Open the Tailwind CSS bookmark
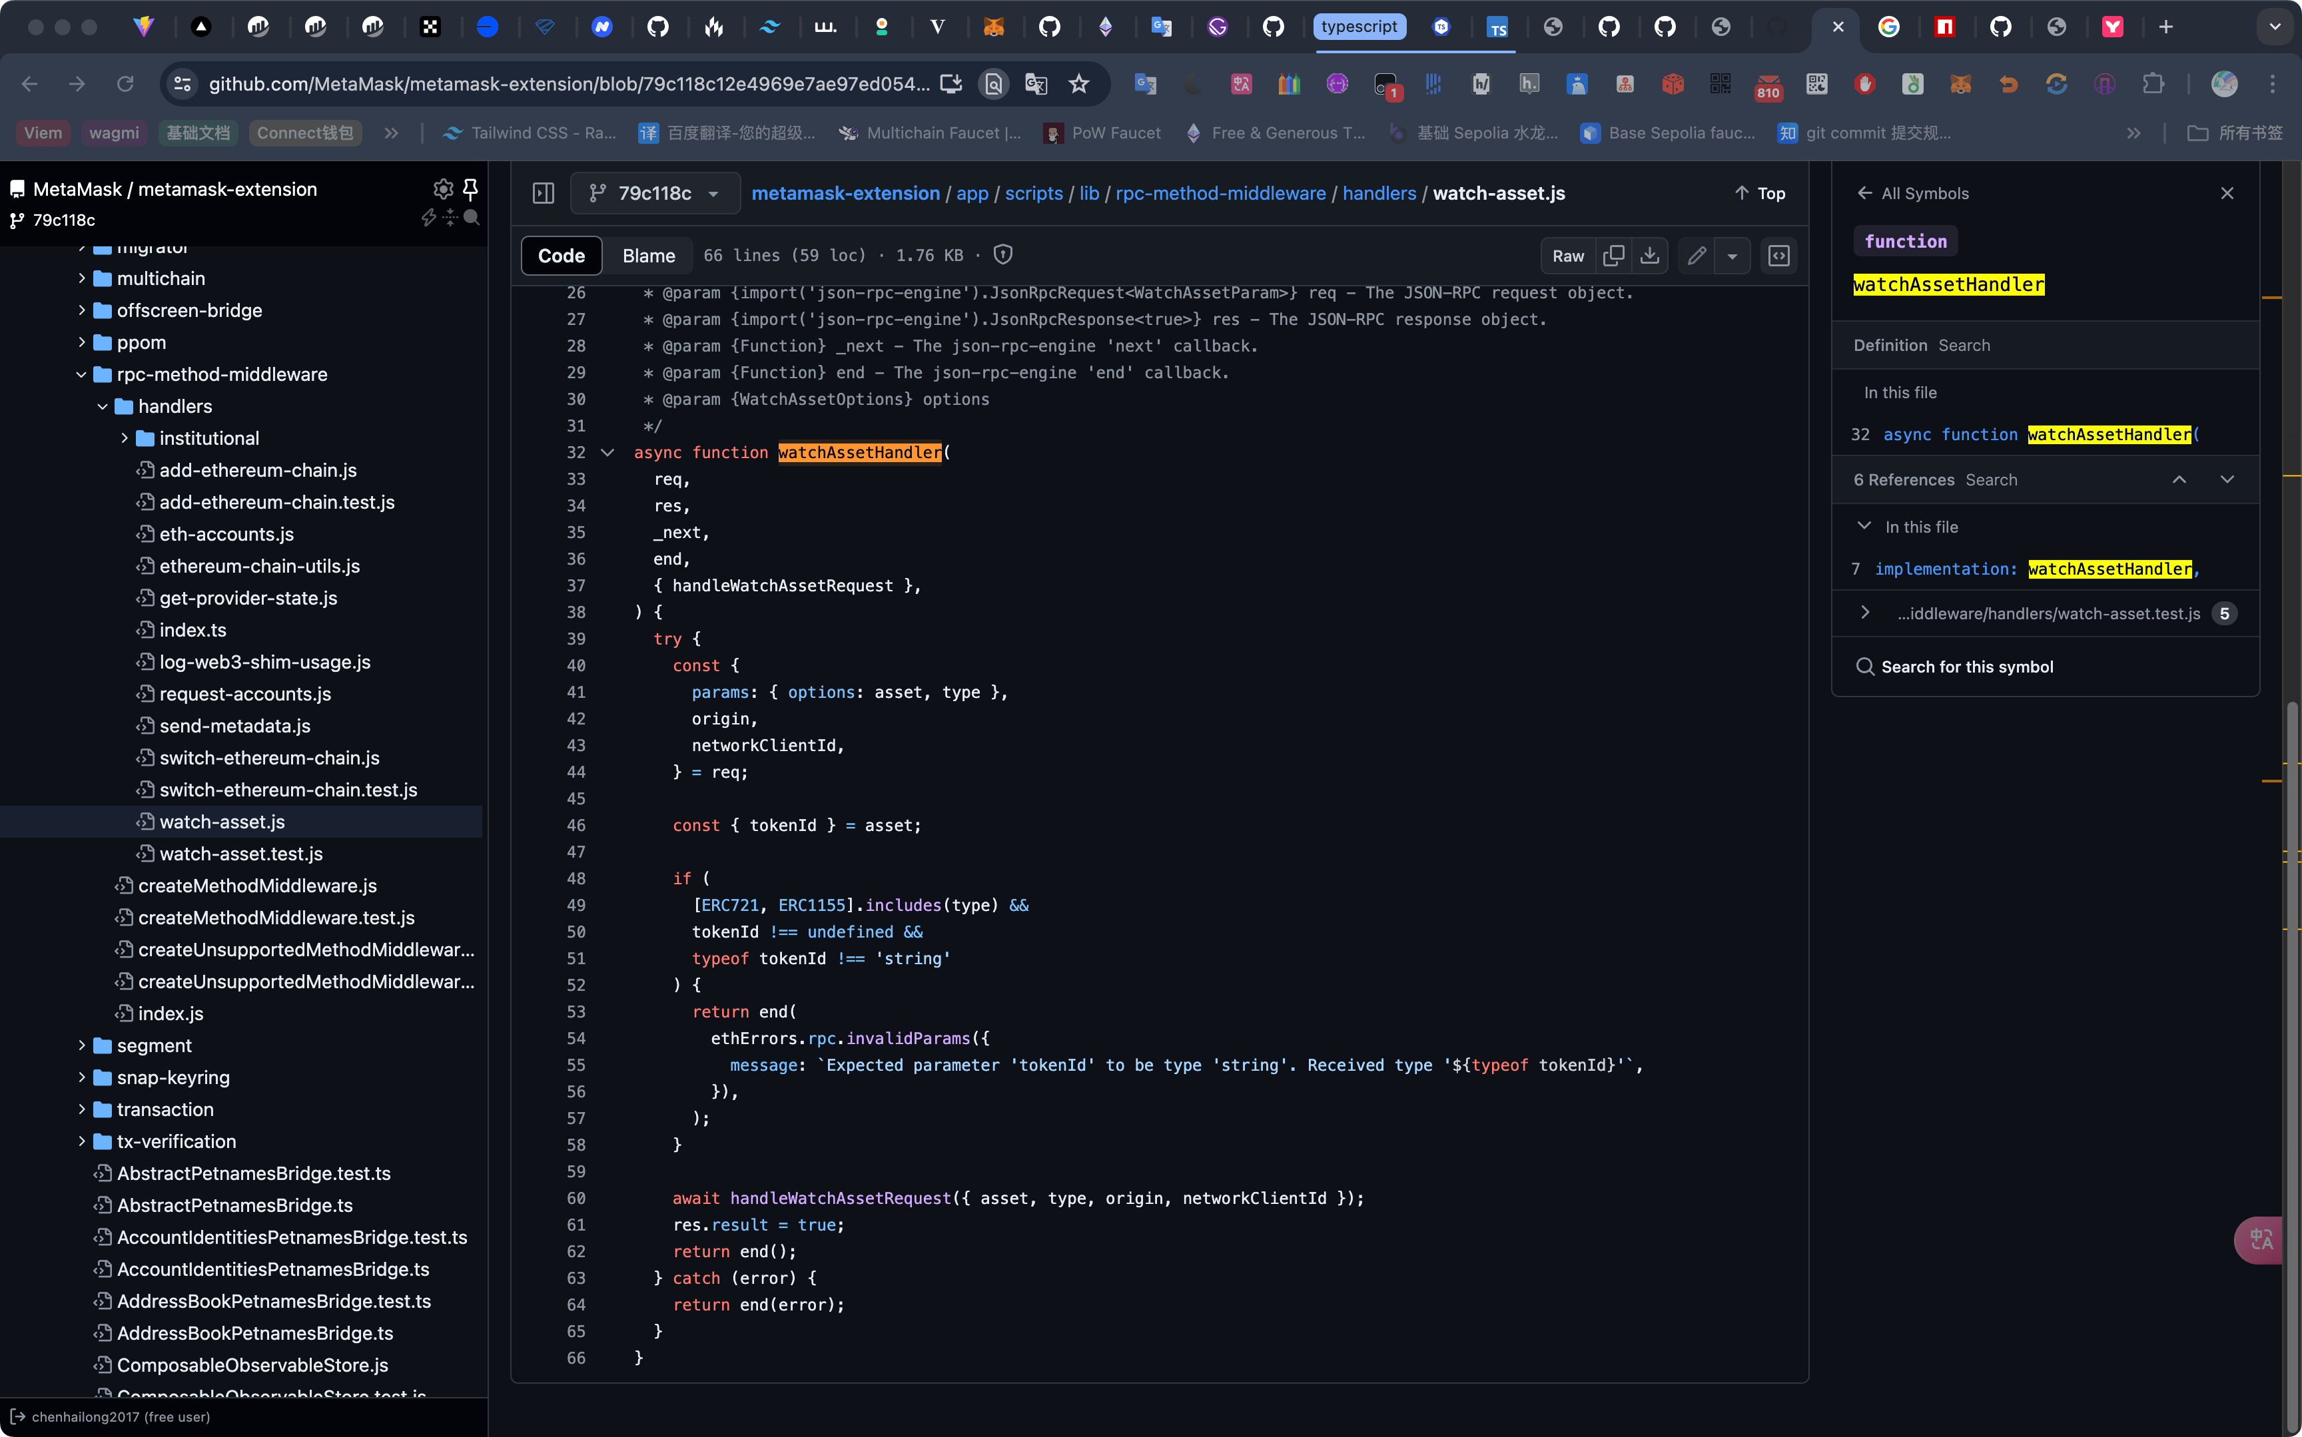This screenshot has height=1437, width=2302. click(530, 133)
